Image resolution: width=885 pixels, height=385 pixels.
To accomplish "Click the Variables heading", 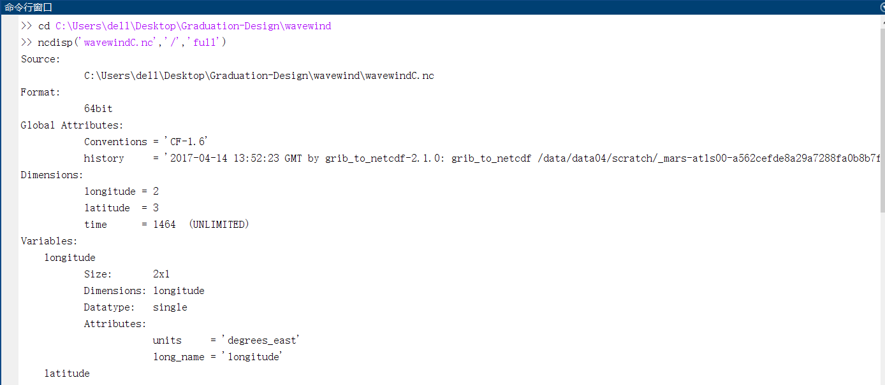I will click(49, 241).
